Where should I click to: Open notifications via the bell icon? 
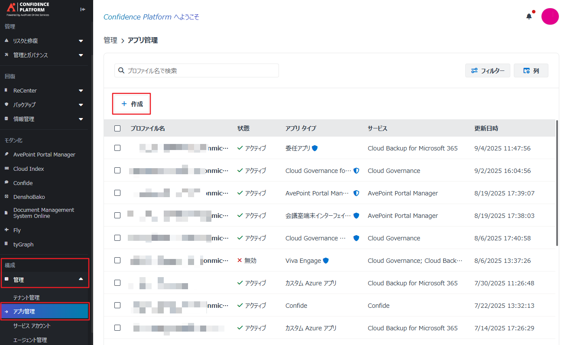click(529, 16)
